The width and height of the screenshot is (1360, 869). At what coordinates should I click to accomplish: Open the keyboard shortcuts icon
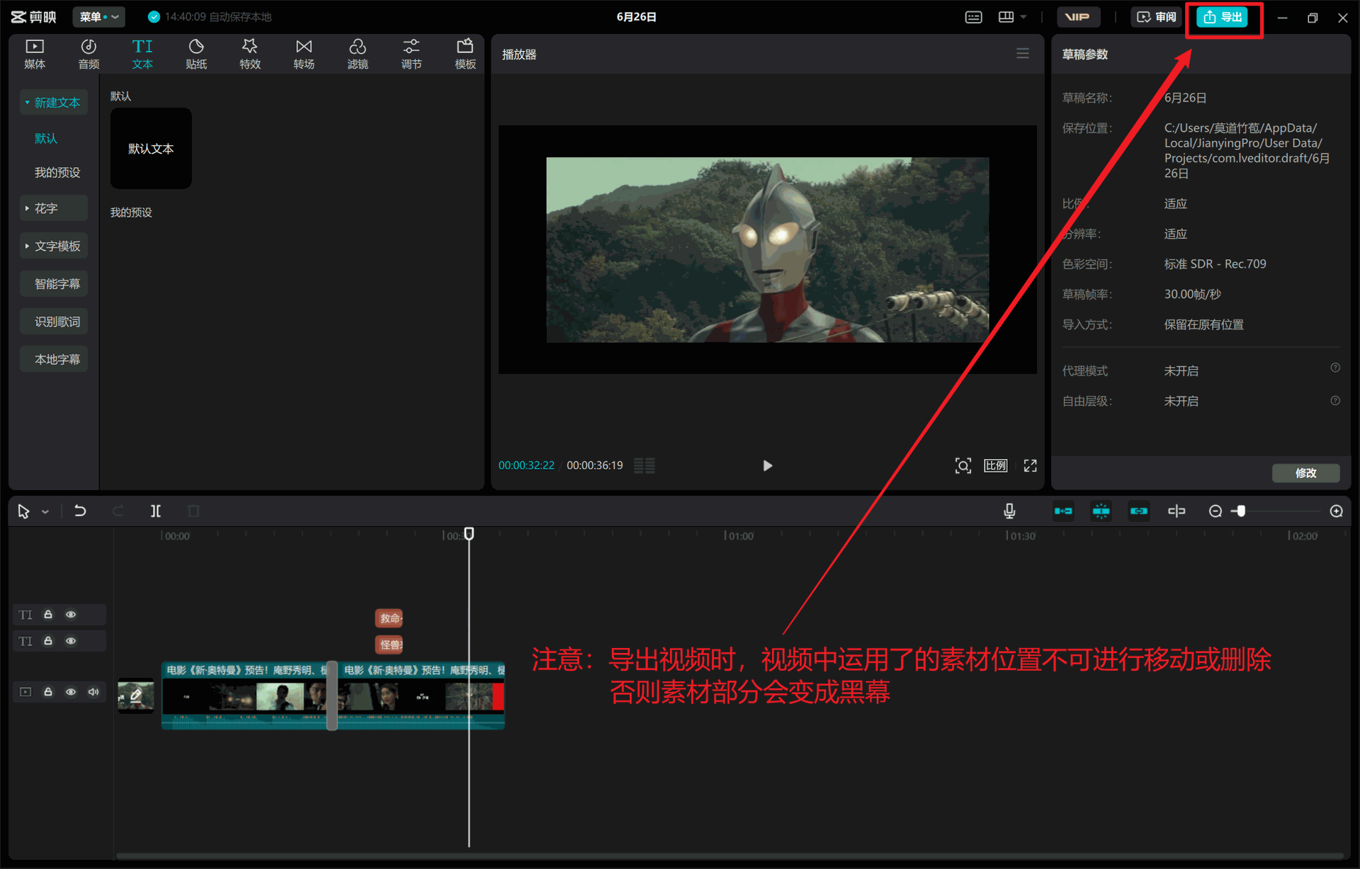pyautogui.click(x=974, y=17)
